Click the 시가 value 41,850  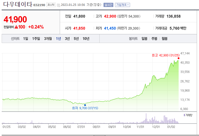tap(79, 28)
